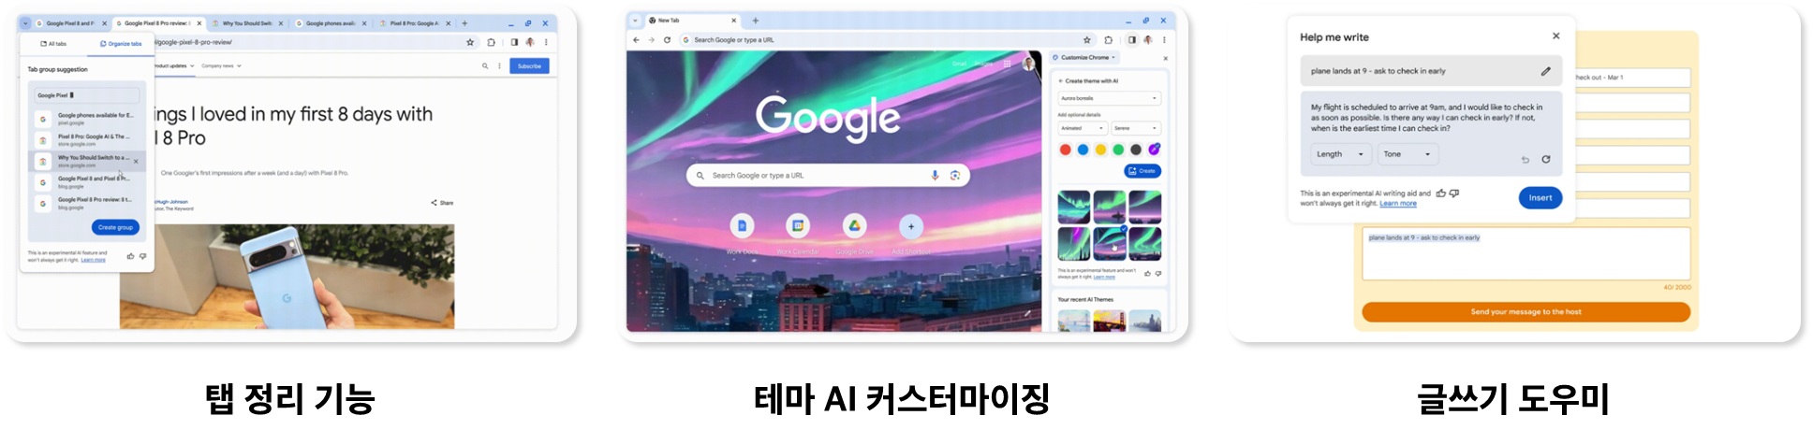Select the checked aurora theme thumbnail
This screenshot has height=444, width=1813.
point(1110,243)
